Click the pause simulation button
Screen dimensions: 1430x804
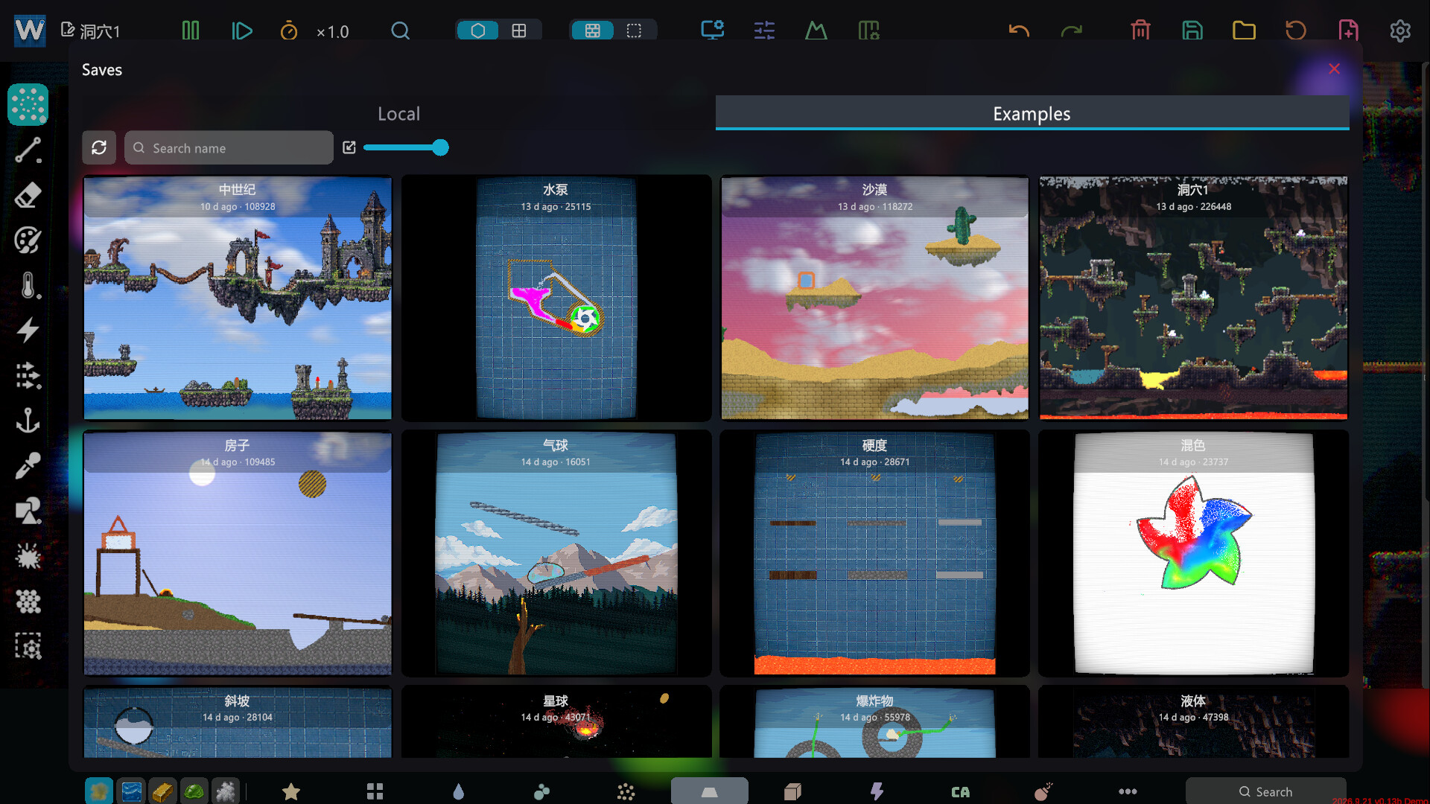pyautogui.click(x=191, y=31)
